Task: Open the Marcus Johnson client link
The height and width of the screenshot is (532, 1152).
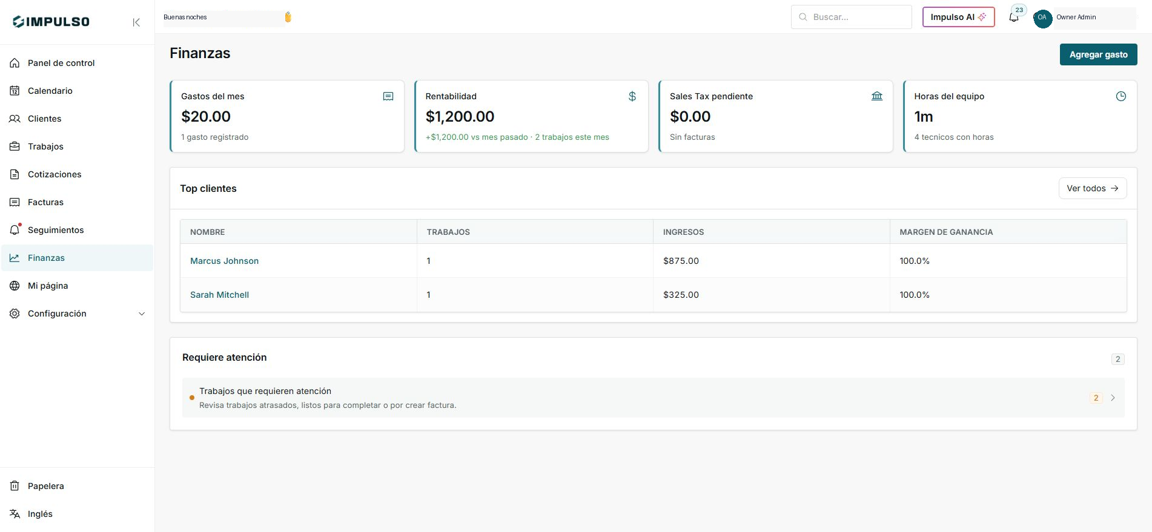Action: (x=224, y=261)
